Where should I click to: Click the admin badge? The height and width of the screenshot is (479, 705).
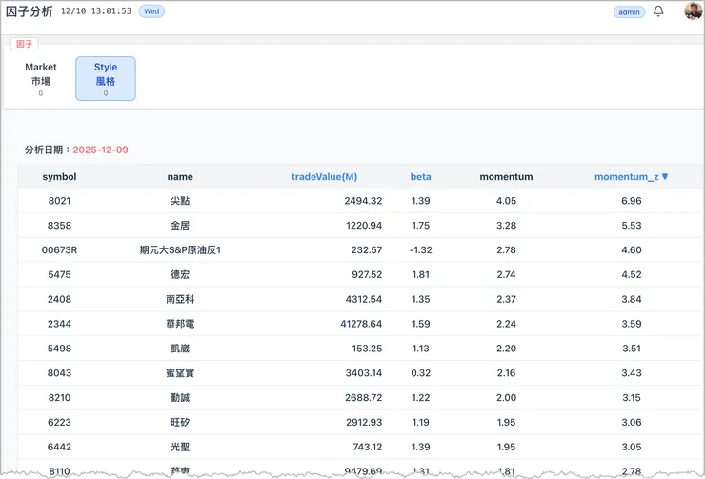pyautogui.click(x=629, y=12)
